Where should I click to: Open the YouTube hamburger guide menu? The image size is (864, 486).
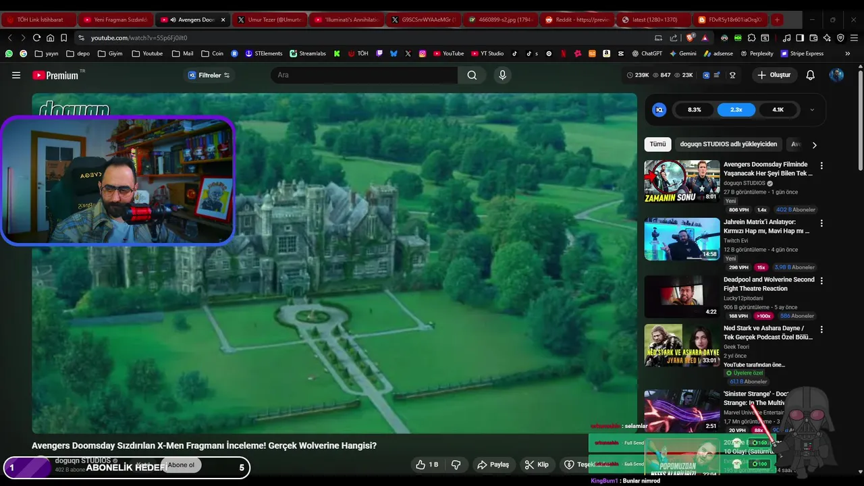[x=16, y=75]
